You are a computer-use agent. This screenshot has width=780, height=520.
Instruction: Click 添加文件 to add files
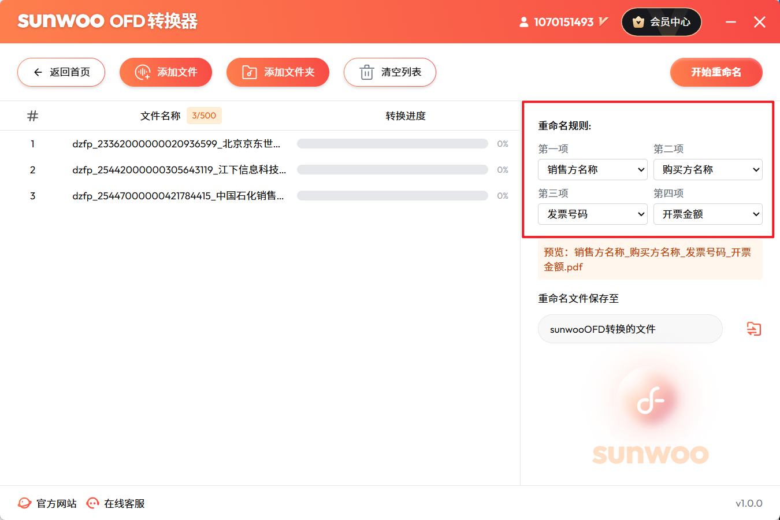pyautogui.click(x=166, y=72)
